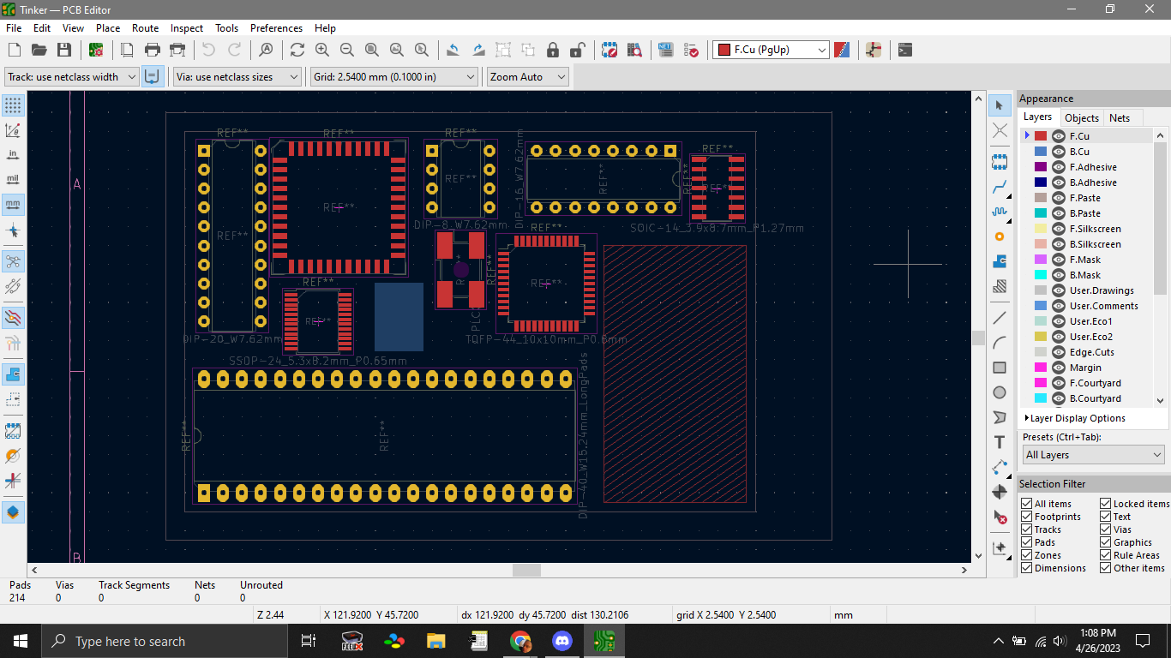
Task: Pick the Add Text tool
Action: pos(1000,442)
